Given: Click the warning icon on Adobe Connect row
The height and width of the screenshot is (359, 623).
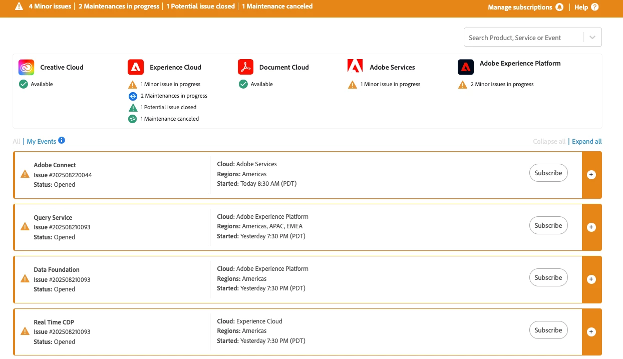Looking at the screenshot, I should tap(25, 174).
